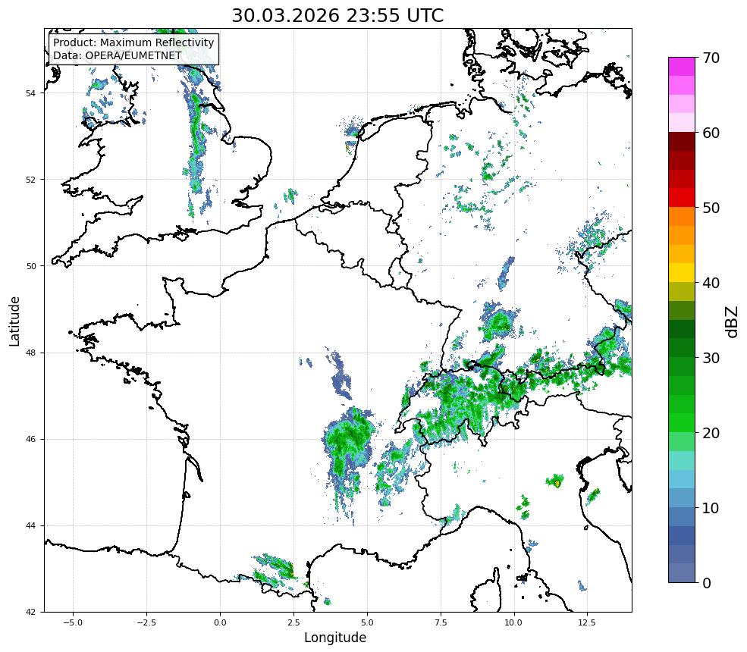Image resolution: width=747 pixels, height=652 pixels.
Task: Click the Latitude axis label
Action: [14, 321]
